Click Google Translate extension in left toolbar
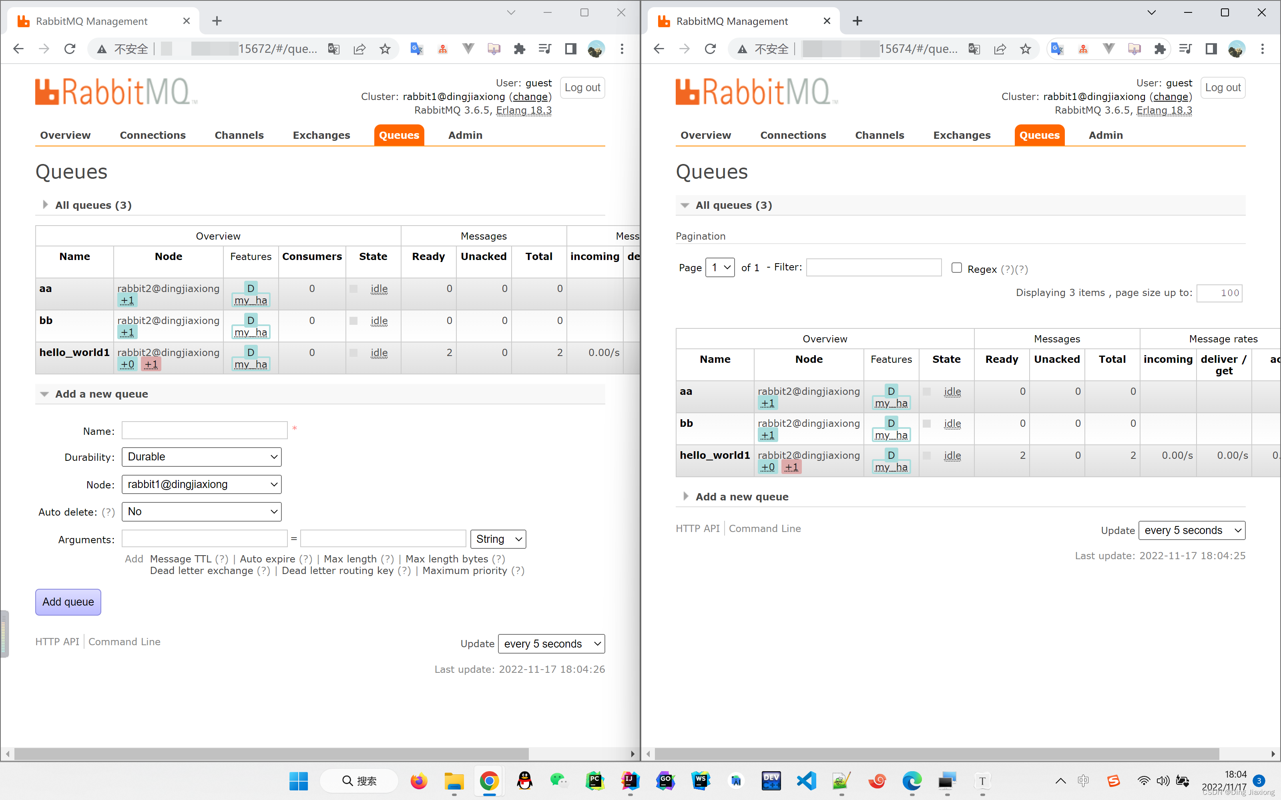Image resolution: width=1281 pixels, height=800 pixels. (417, 49)
